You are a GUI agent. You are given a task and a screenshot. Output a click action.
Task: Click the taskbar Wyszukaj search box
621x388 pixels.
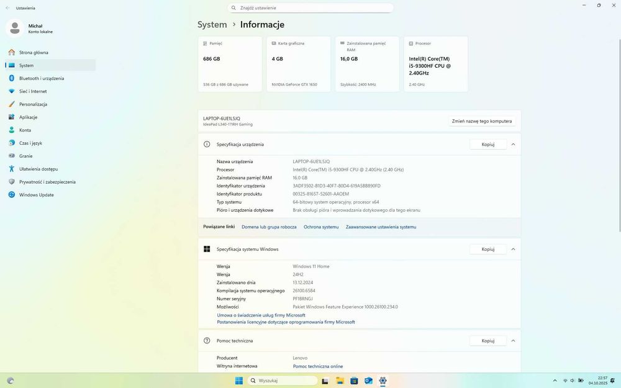(x=283, y=381)
